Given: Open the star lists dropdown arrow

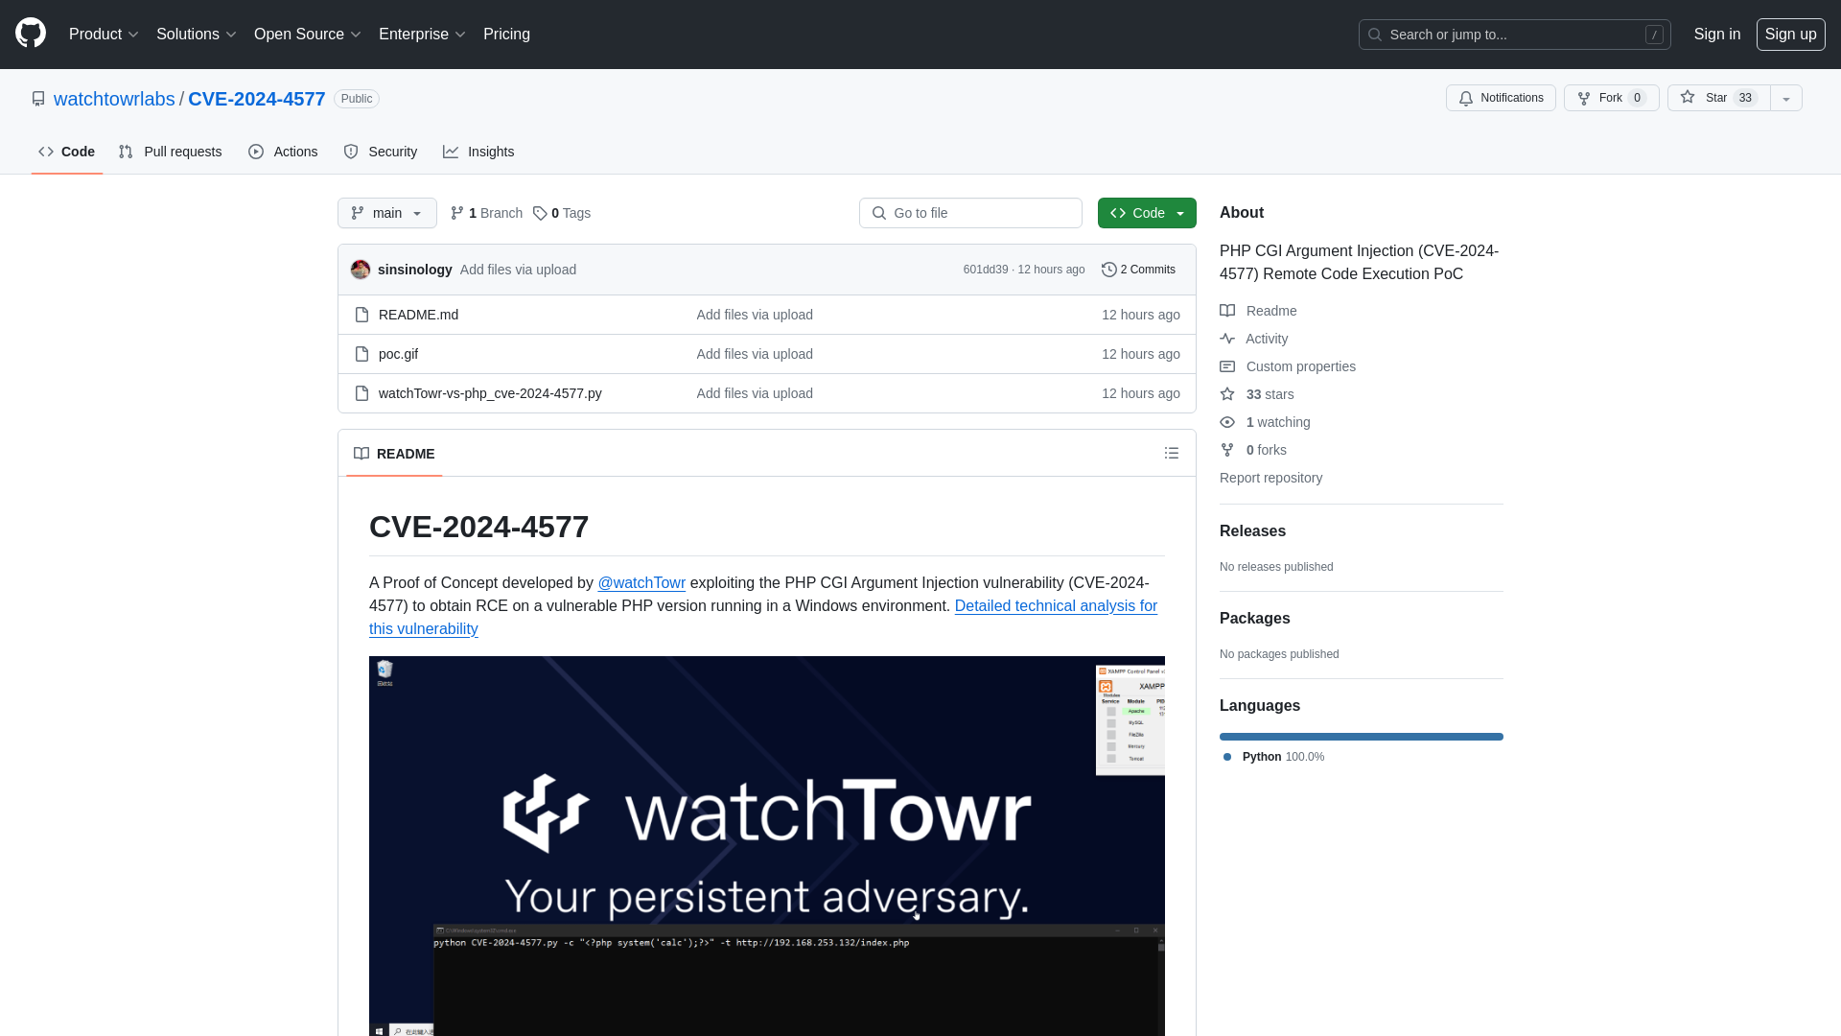Looking at the screenshot, I should point(1785,98).
